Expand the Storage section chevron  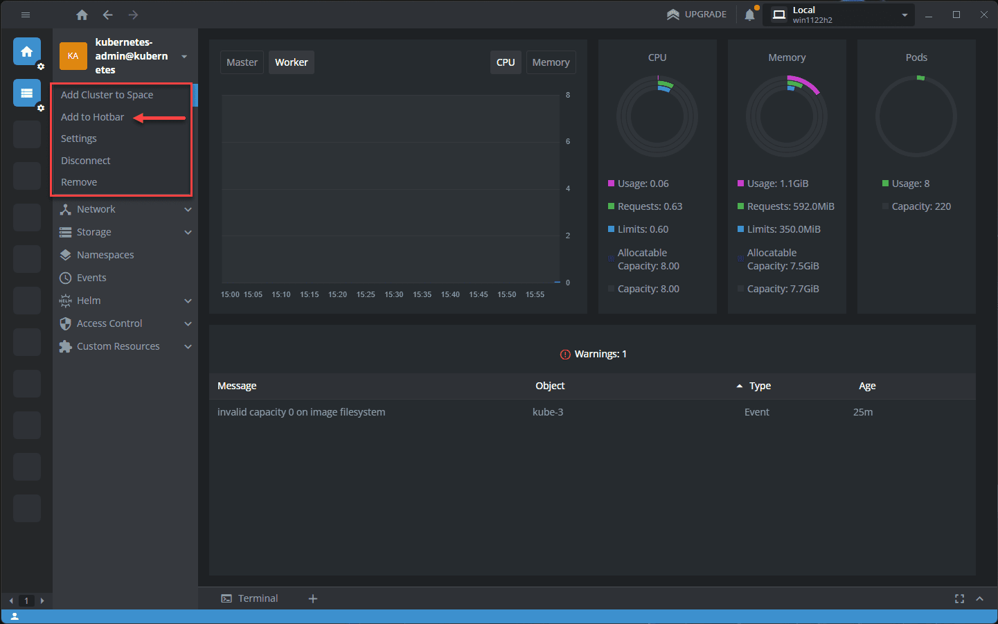pyautogui.click(x=188, y=232)
